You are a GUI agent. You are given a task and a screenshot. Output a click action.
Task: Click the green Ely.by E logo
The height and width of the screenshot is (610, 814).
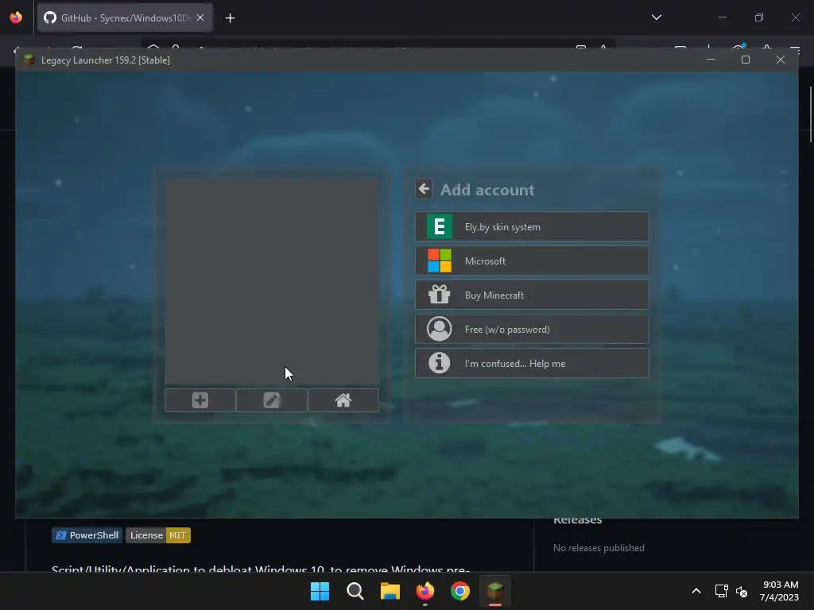[439, 226]
